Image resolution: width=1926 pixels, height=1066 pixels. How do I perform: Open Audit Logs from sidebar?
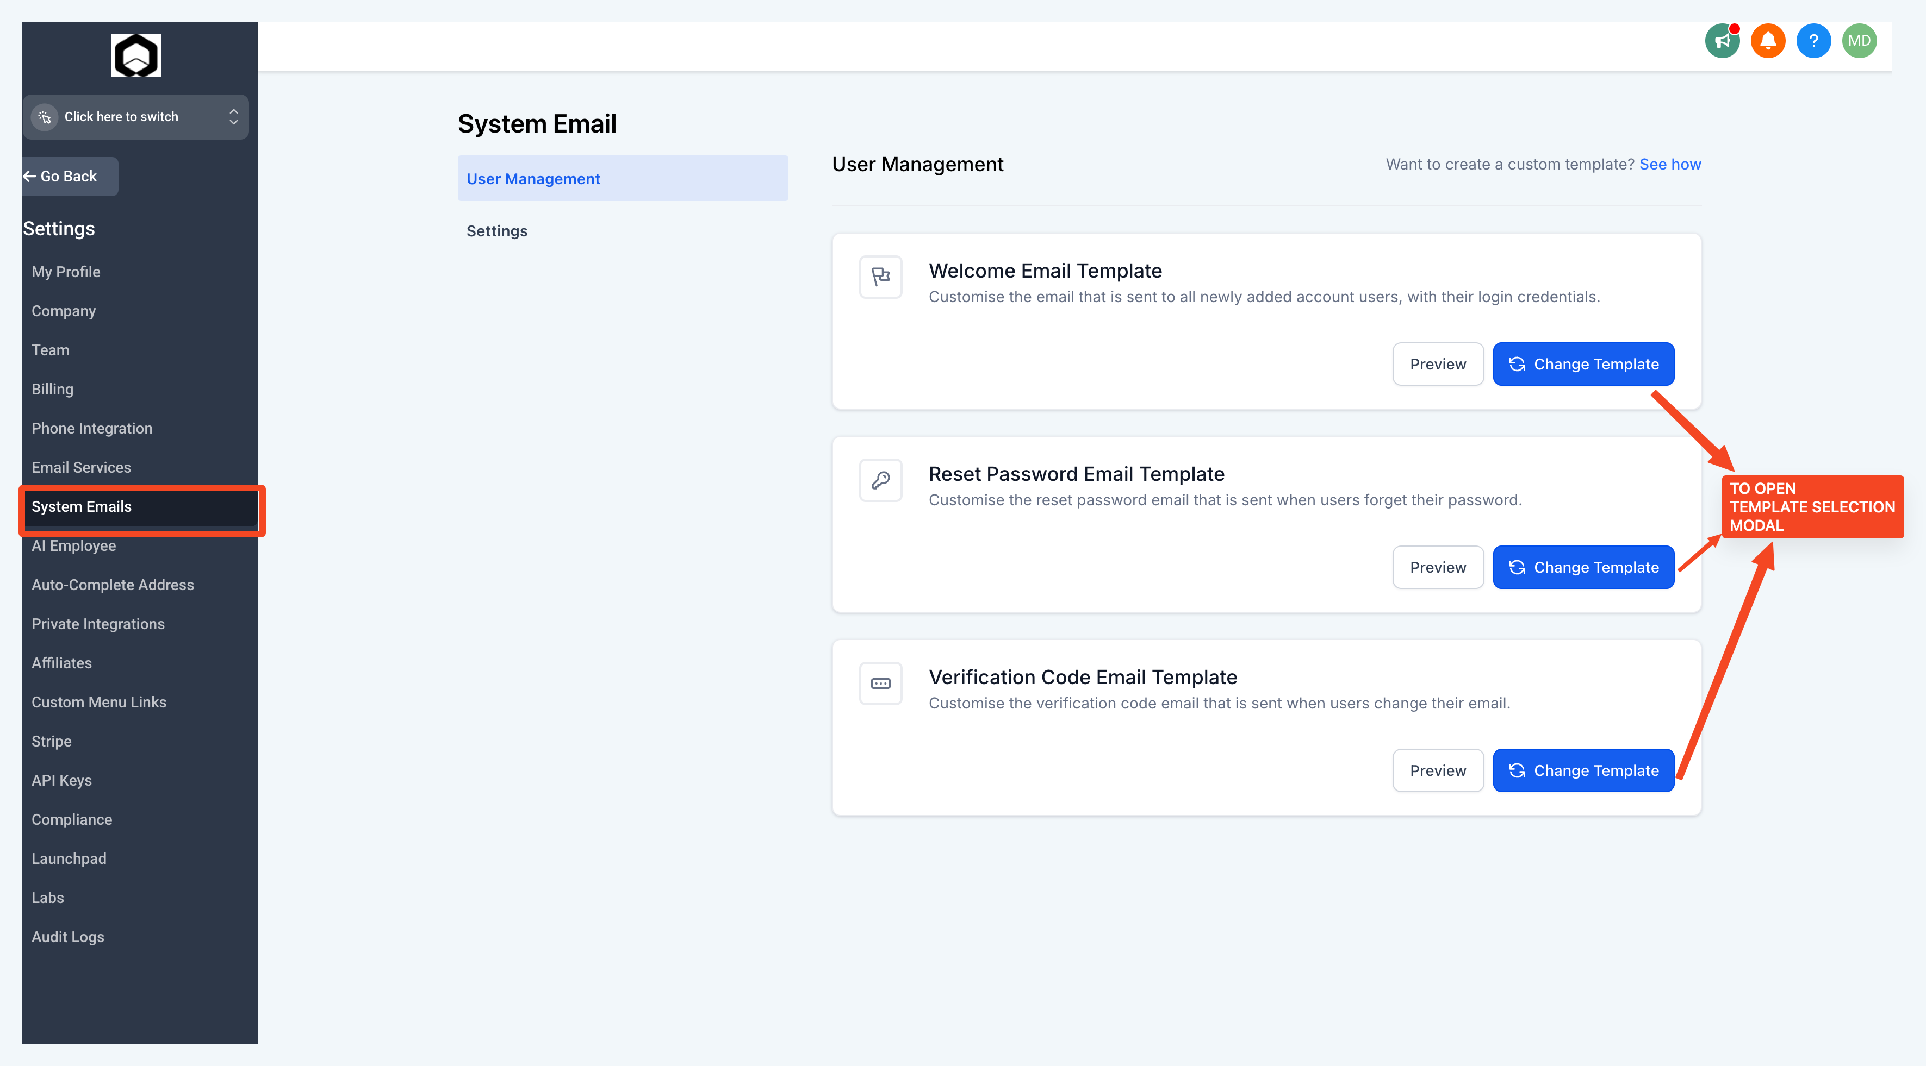click(67, 937)
